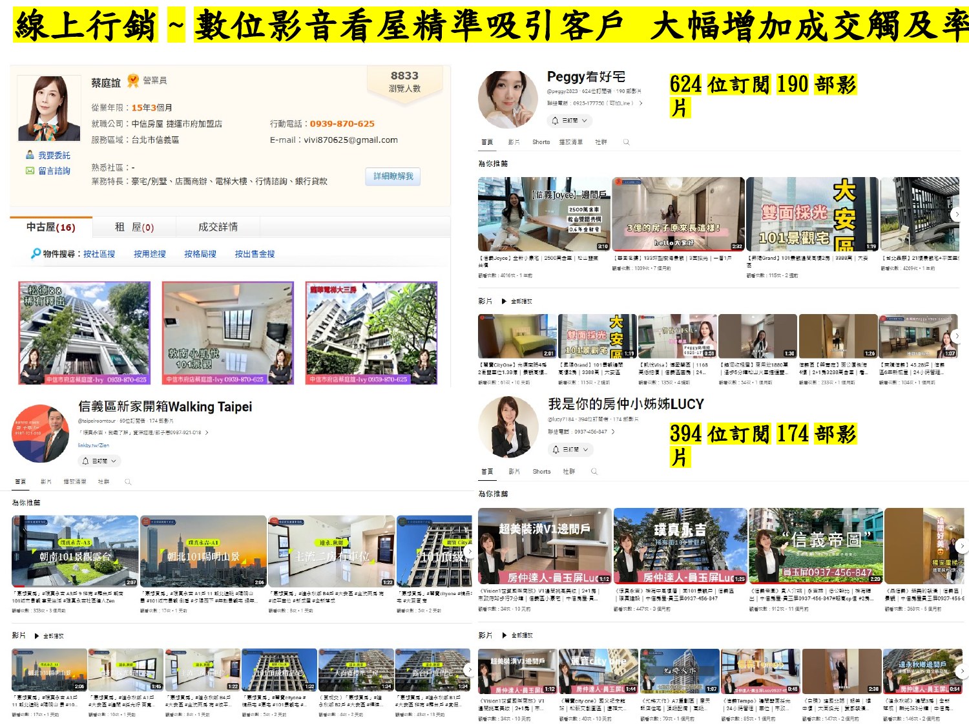Viewport: 969px width, 727px height.
Task: Open the Shorts tab on the LUCY channel
Action: point(541,472)
